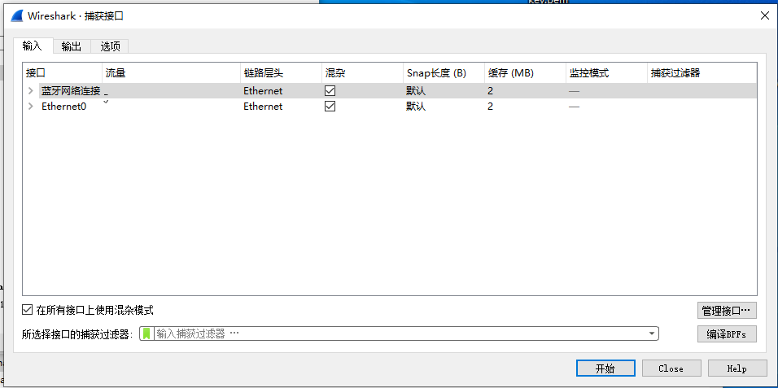
Task: Click 默认 snap length in Ethernet0 row
Action: coord(416,107)
